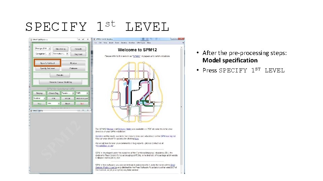Click the Slice timing button
The width and height of the screenshot is (323, 181).
tap(61, 49)
